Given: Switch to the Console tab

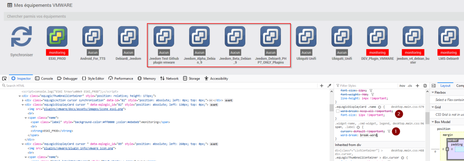Looking at the screenshot, I should pos(44,79).
